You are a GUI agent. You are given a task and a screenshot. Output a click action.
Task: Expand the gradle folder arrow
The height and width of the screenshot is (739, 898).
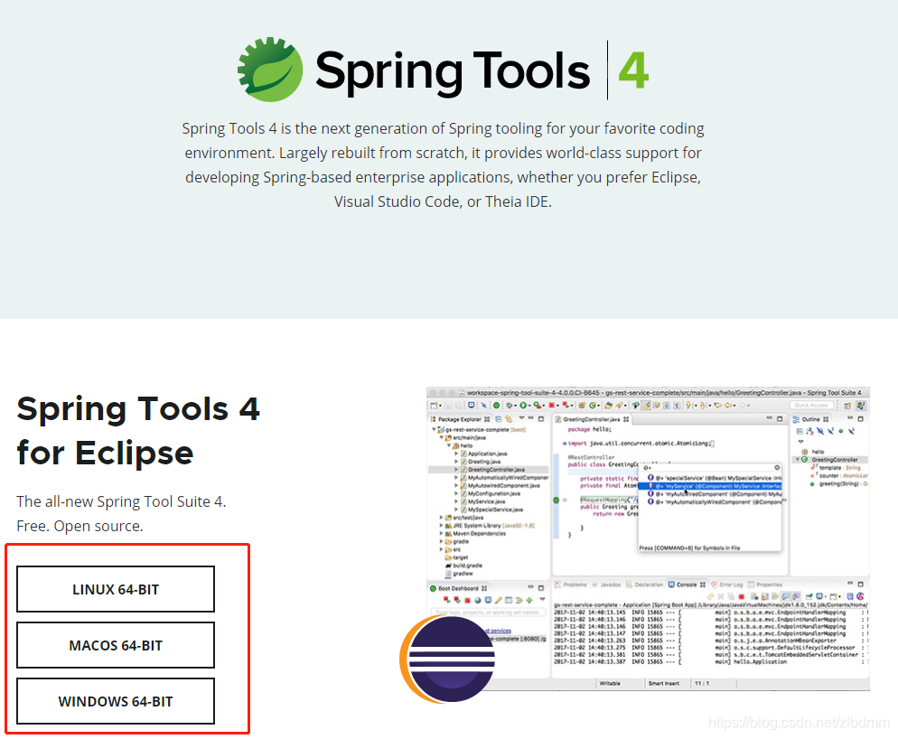[441, 541]
